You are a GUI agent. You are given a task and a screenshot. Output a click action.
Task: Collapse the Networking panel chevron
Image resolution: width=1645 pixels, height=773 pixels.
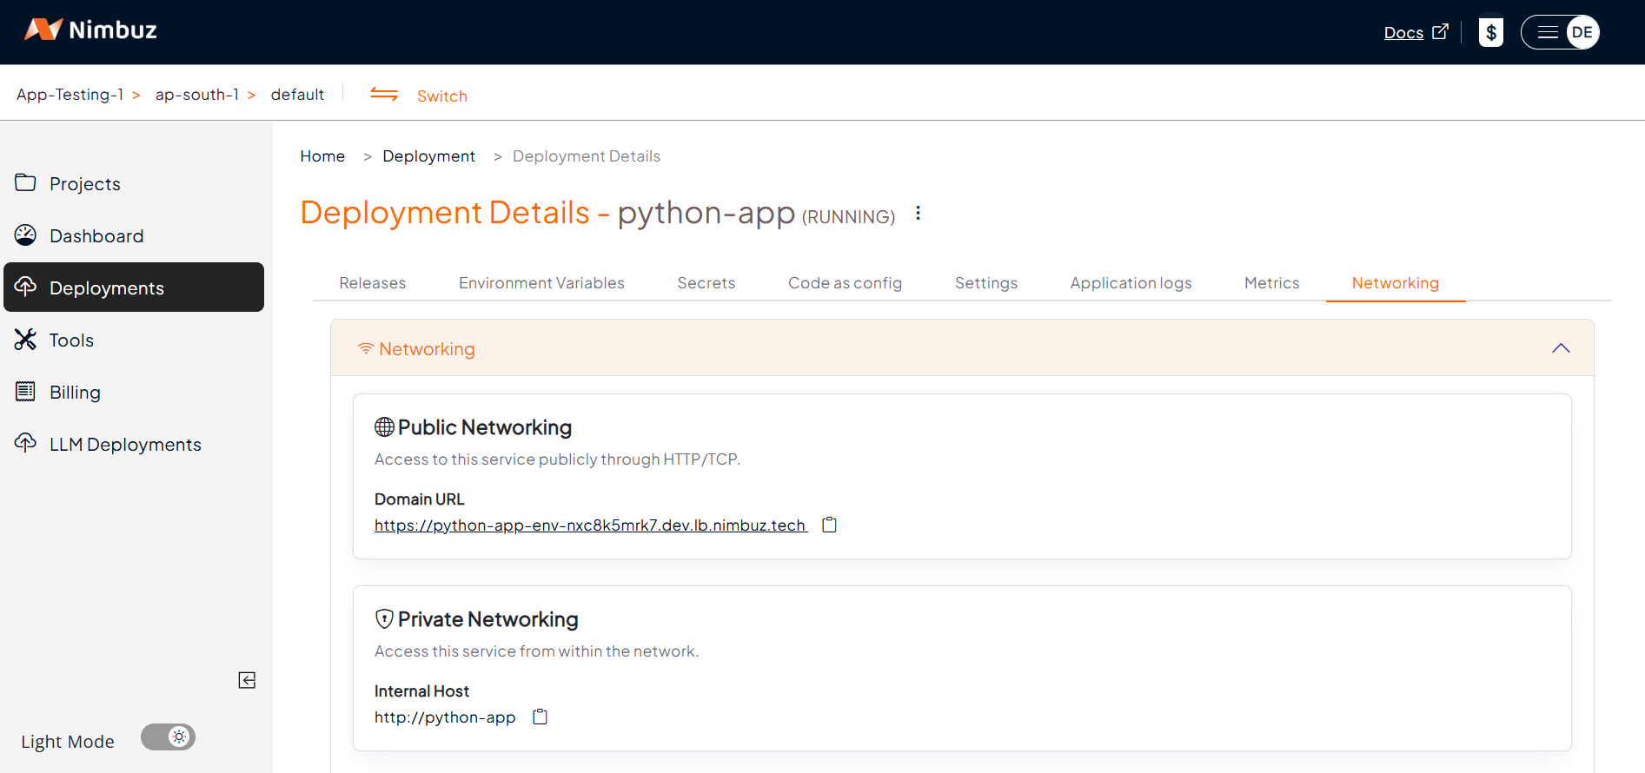click(1561, 348)
